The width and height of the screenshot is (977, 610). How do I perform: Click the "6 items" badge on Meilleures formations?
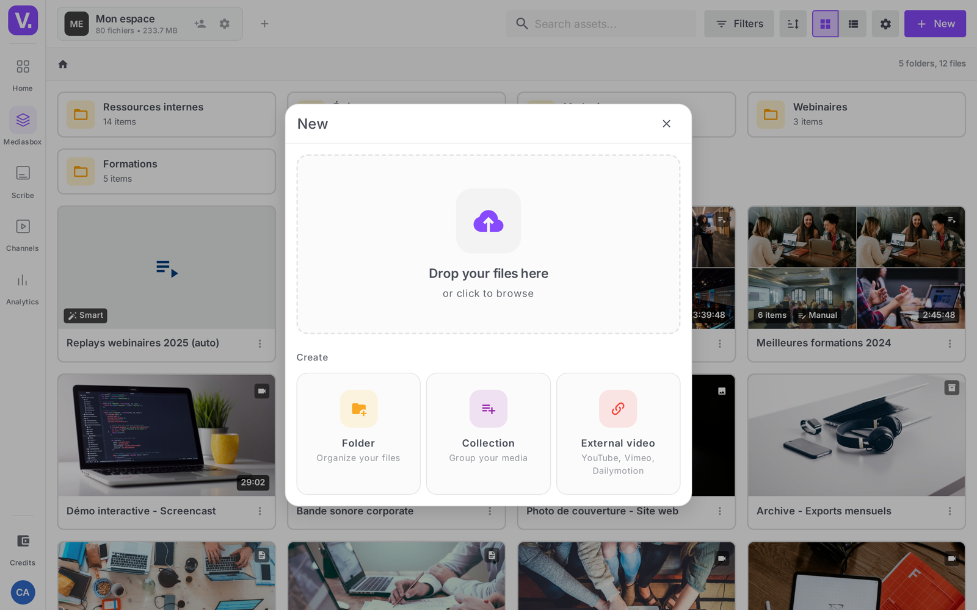[772, 315]
